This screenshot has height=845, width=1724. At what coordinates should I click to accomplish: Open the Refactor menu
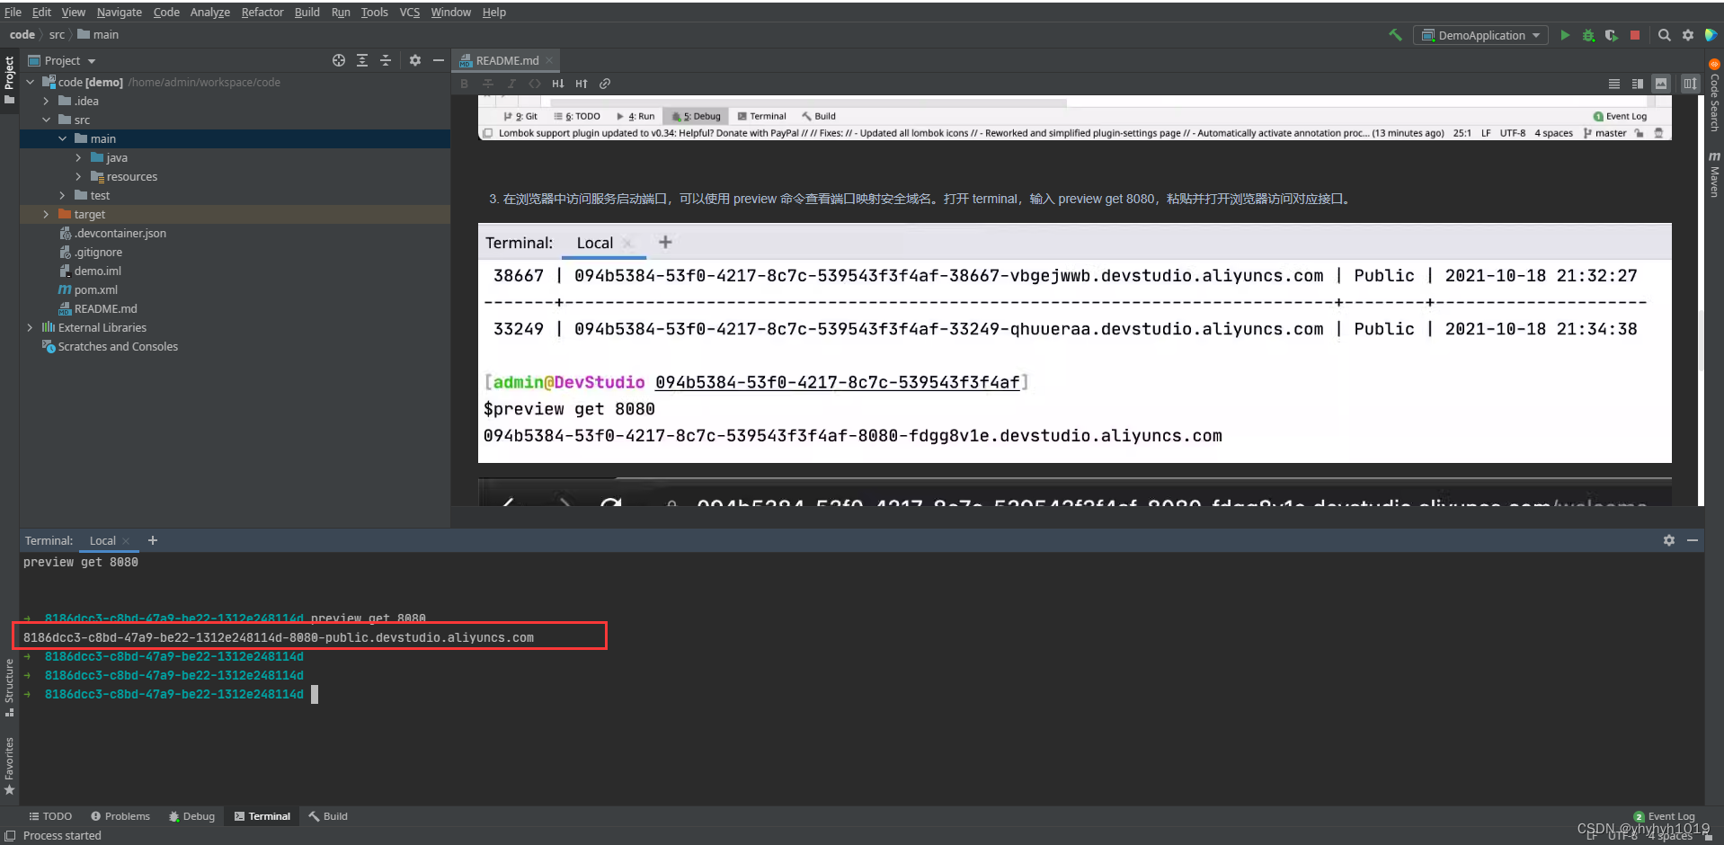click(x=262, y=12)
